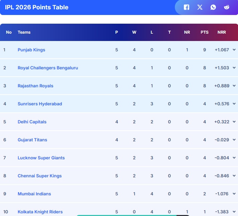Click the IPL 2026 Points Table title
Viewport: 238px width, 216px height.
click(37, 7)
